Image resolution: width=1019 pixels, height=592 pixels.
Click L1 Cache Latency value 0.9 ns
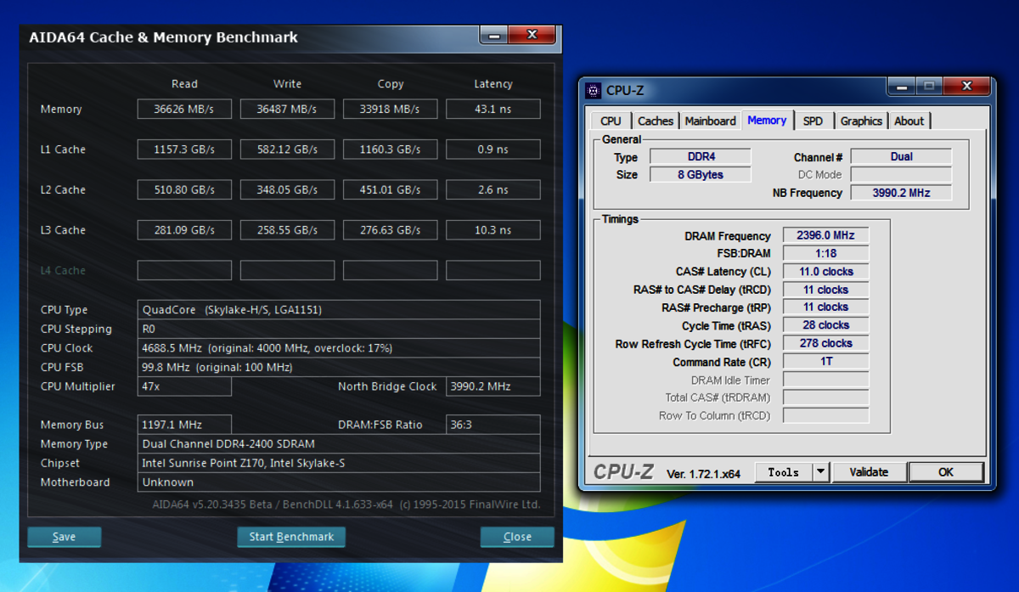click(x=493, y=149)
